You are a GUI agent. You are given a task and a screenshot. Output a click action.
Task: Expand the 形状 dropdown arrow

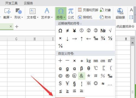tap(22, 17)
